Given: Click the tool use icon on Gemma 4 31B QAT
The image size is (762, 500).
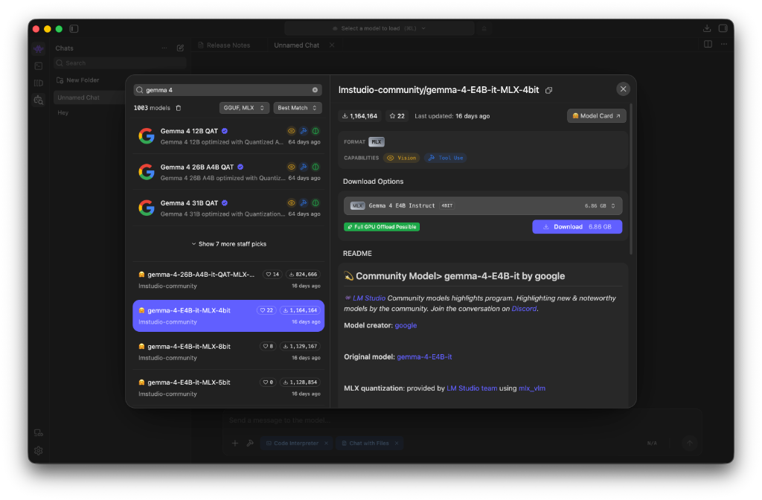Looking at the screenshot, I should point(304,203).
